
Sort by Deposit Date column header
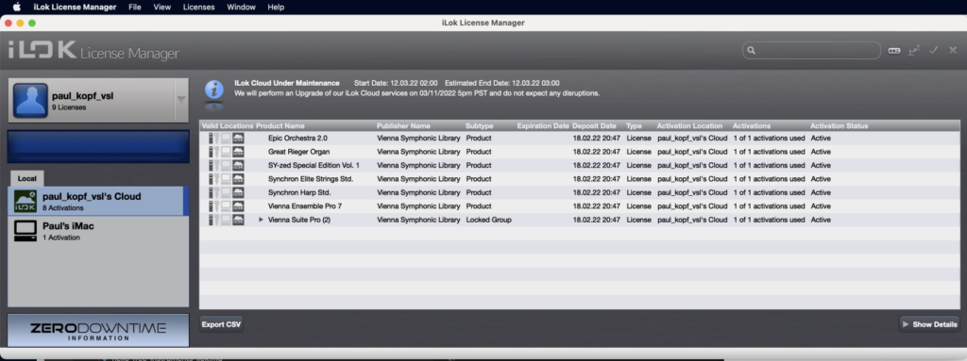[x=595, y=125]
